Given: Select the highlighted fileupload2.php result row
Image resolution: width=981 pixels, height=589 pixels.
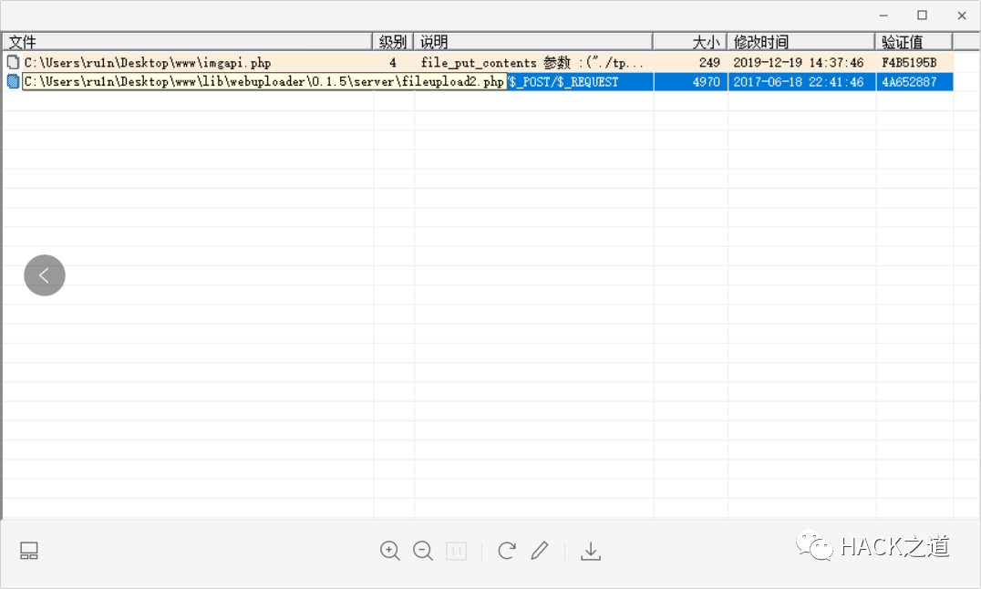Looking at the screenshot, I should 274,81.
